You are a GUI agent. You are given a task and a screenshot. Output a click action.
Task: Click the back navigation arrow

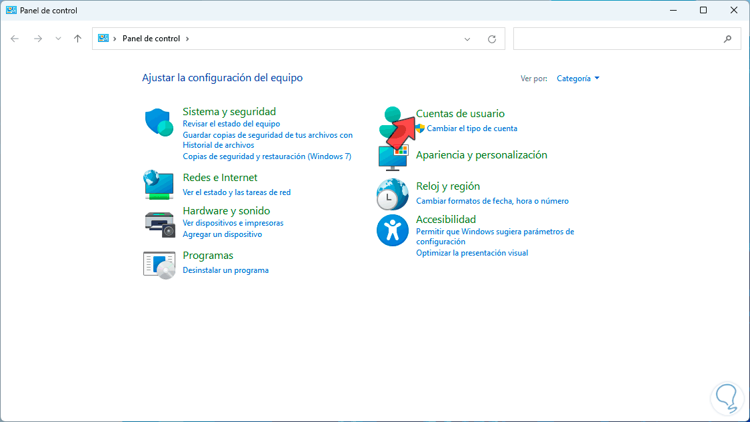(x=15, y=39)
